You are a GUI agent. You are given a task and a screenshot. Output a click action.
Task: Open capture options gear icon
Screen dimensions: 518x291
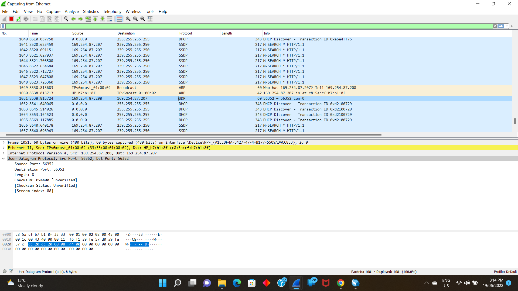[26, 19]
